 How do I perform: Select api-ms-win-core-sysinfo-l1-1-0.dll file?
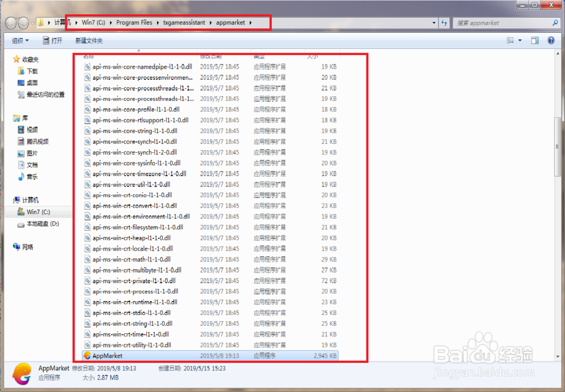[x=210, y=163]
